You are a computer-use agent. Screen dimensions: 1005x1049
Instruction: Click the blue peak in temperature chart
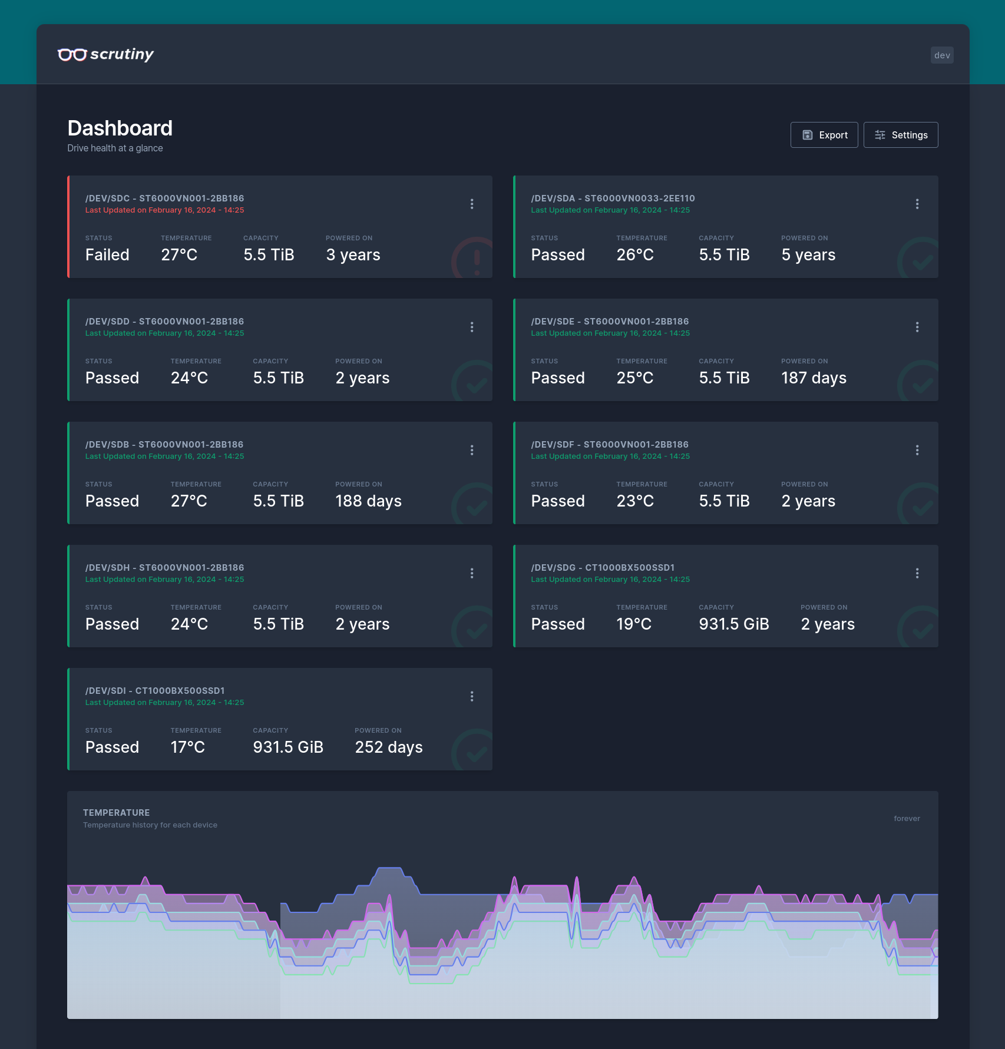389,869
